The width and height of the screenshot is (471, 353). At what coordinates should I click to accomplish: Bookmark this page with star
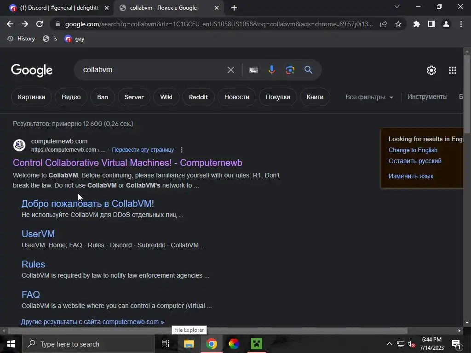398,24
